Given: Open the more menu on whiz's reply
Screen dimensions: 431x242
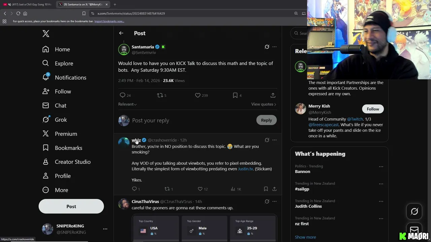Looking at the screenshot, I should click(x=274, y=140).
